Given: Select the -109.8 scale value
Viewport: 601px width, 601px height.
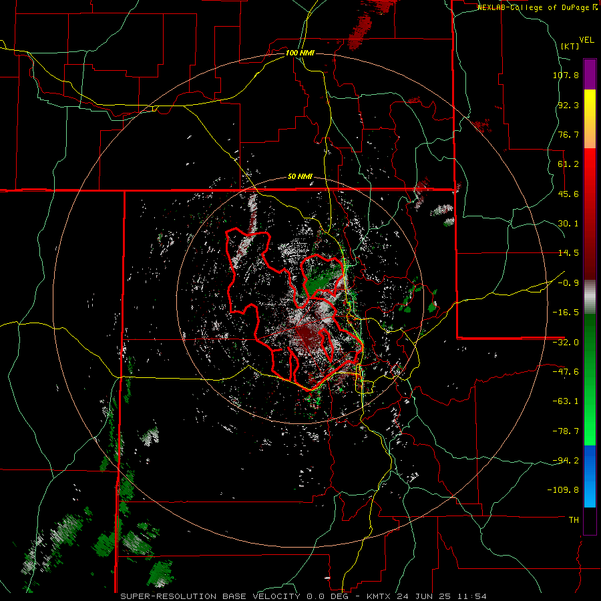Looking at the screenshot, I should coord(563,490).
